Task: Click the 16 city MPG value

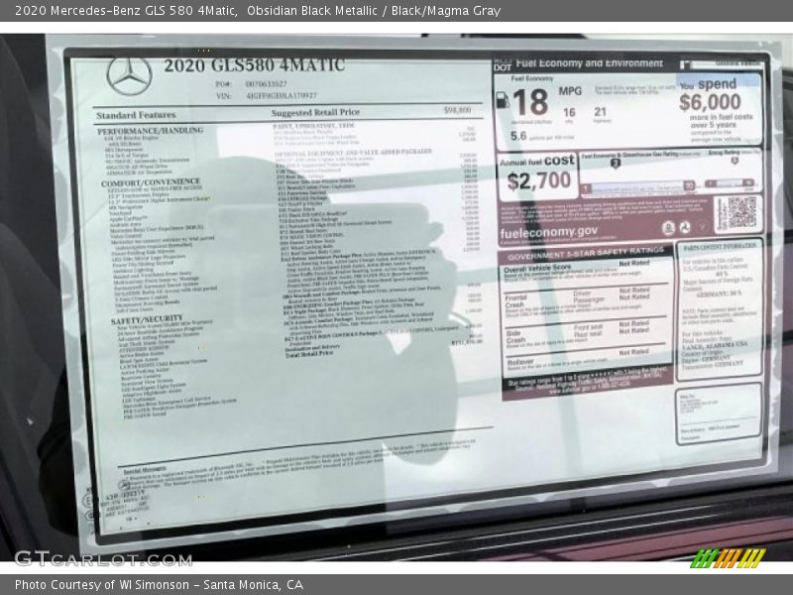Action: pyautogui.click(x=569, y=112)
